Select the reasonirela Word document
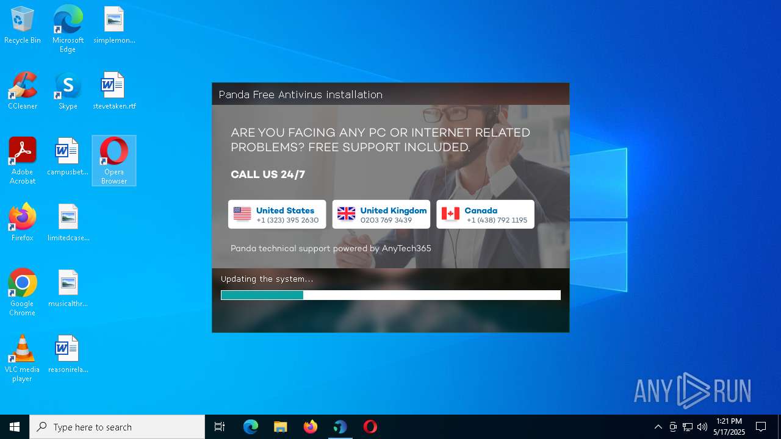The height and width of the screenshot is (439, 781). pos(68,355)
